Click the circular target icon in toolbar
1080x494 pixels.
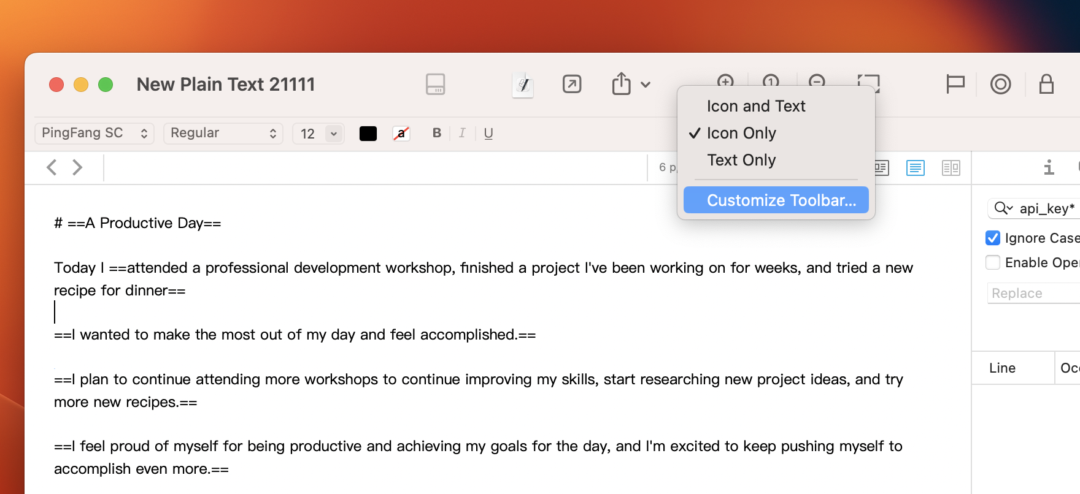pos(1000,84)
